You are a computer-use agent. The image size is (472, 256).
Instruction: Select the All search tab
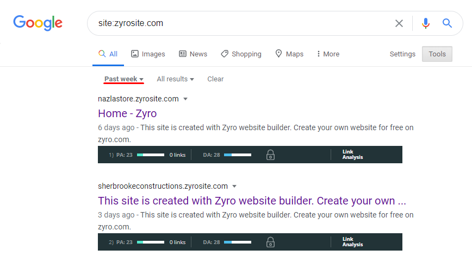pyautogui.click(x=108, y=54)
